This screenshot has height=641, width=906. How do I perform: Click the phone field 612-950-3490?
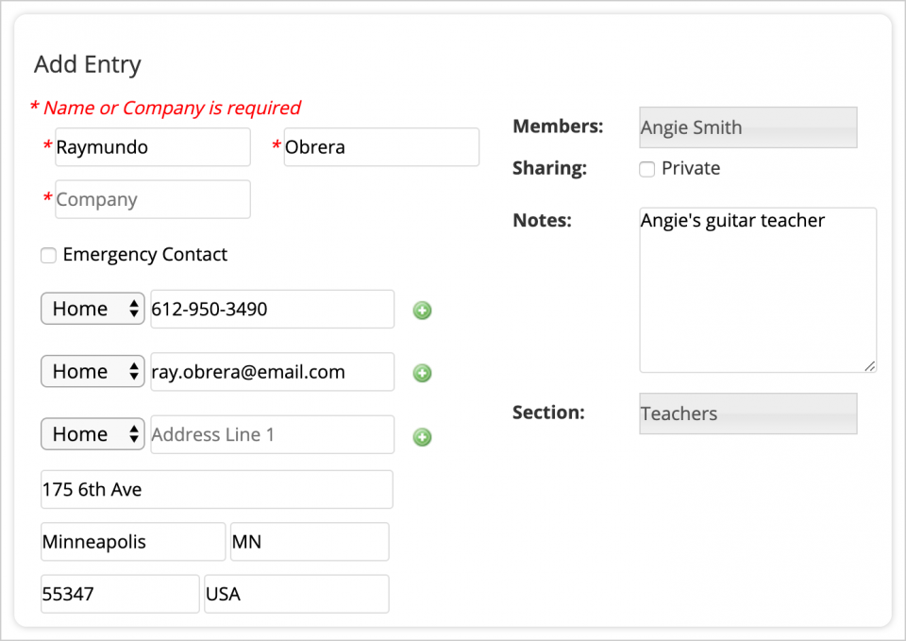point(273,310)
